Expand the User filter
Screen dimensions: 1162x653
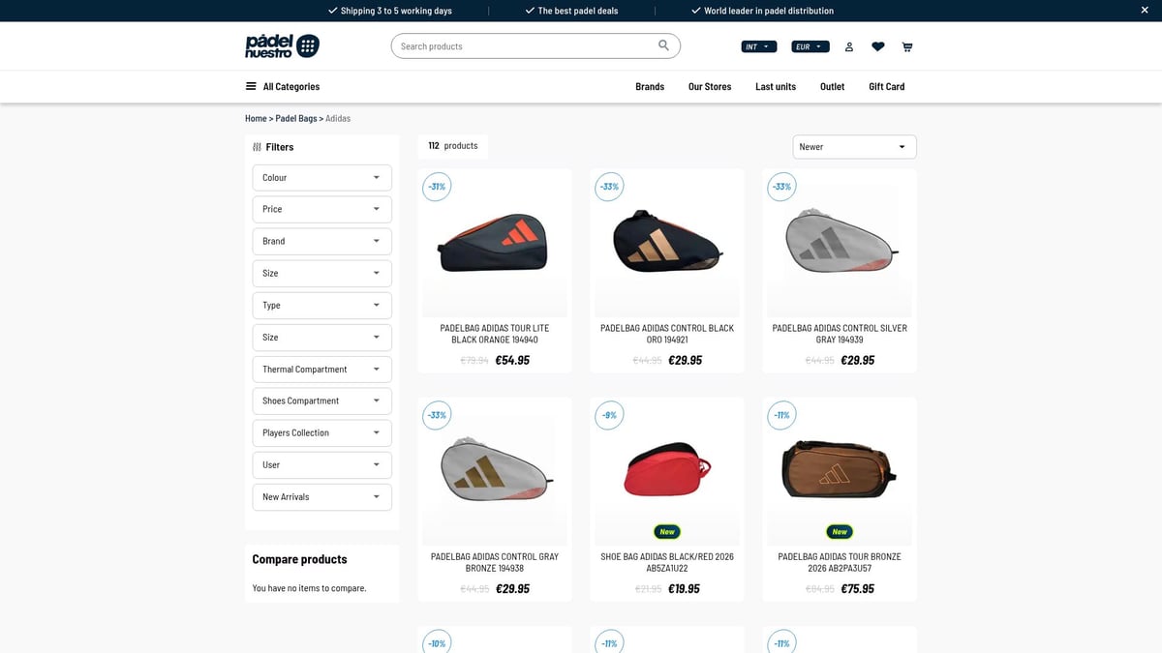322,464
